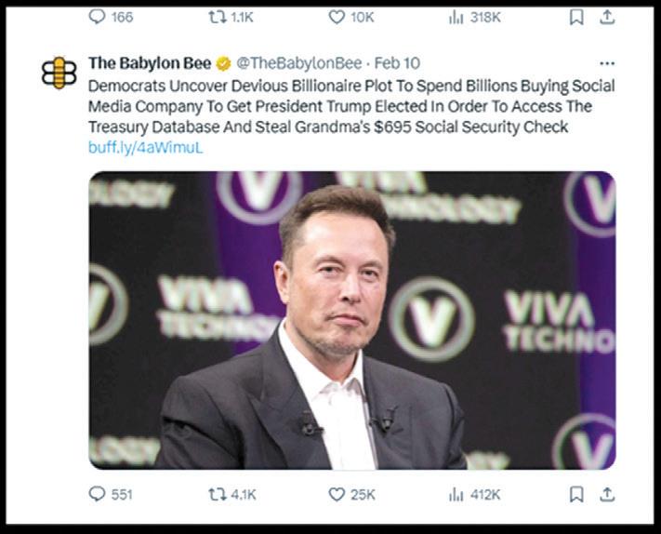661x534 pixels.
Task: Like the upper post with 10K likes
Action: (x=337, y=17)
